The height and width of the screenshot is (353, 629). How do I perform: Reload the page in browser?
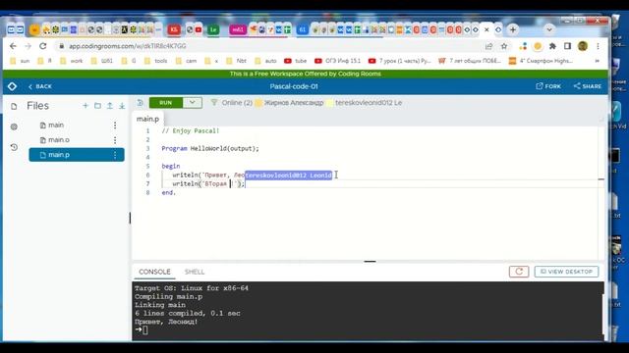[43, 46]
